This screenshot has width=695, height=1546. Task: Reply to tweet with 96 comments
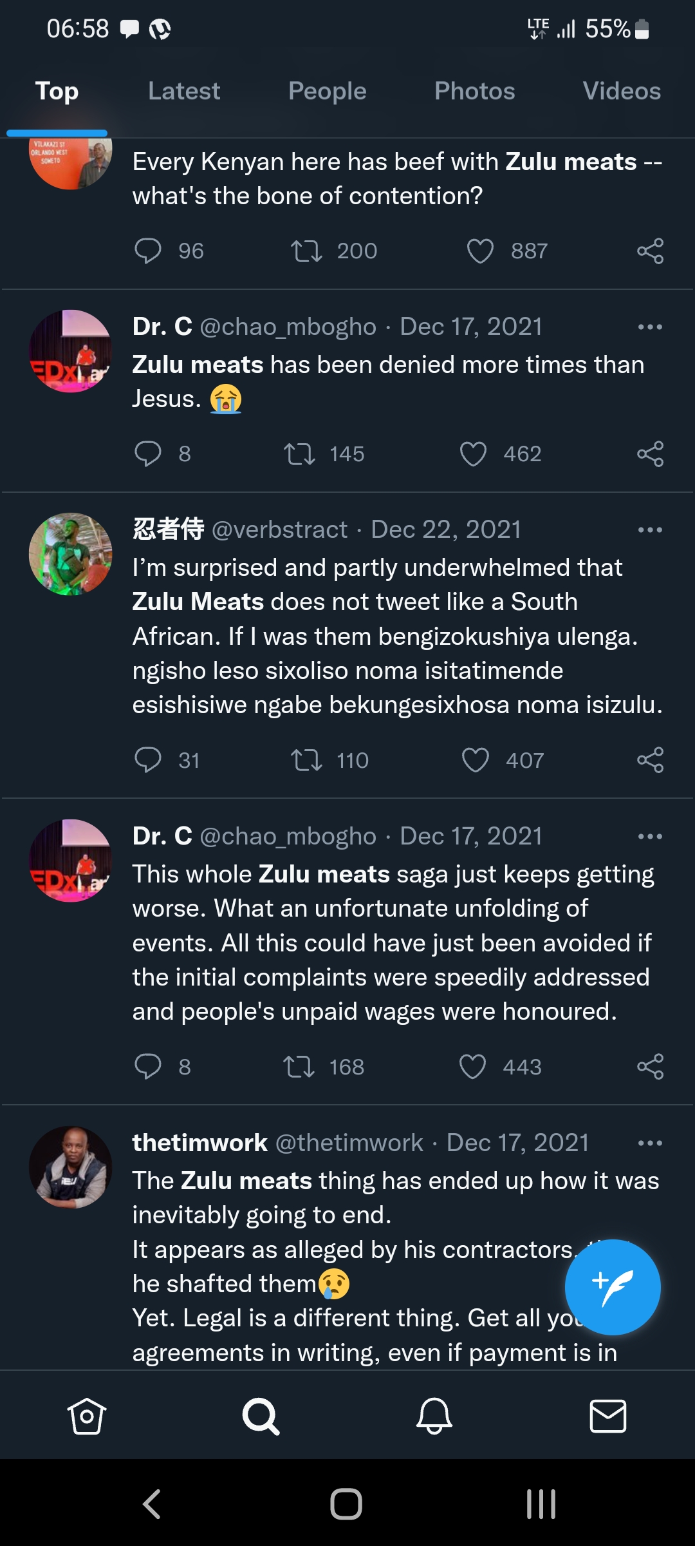[148, 251]
